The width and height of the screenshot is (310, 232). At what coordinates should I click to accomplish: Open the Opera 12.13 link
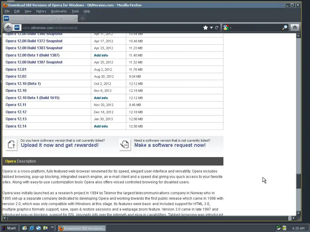tap(16, 119)
